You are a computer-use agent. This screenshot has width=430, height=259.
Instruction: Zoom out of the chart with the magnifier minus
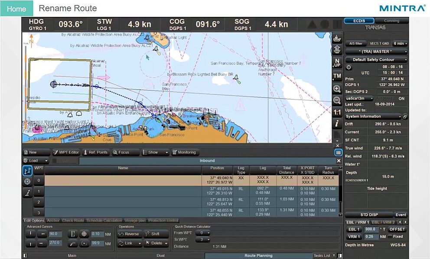(x=337, y=100)
